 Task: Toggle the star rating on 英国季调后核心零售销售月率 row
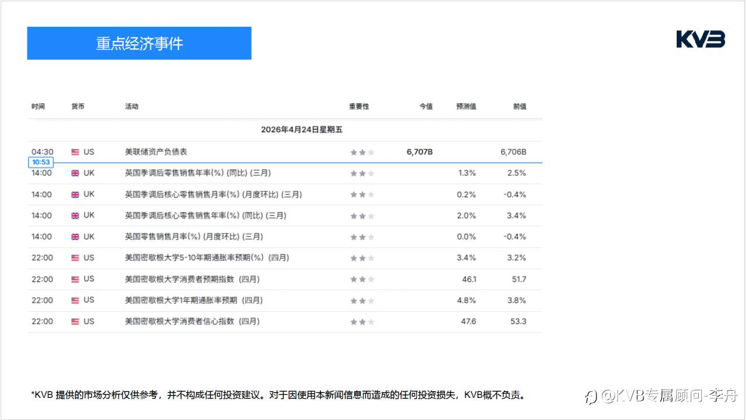(x=361, y=194)
